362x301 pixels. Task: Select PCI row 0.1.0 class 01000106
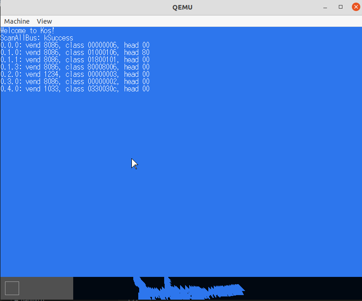click(x=75, y=52)
